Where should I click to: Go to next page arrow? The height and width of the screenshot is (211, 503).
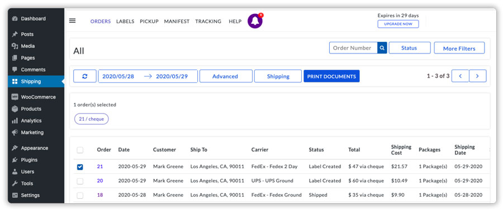478,76
